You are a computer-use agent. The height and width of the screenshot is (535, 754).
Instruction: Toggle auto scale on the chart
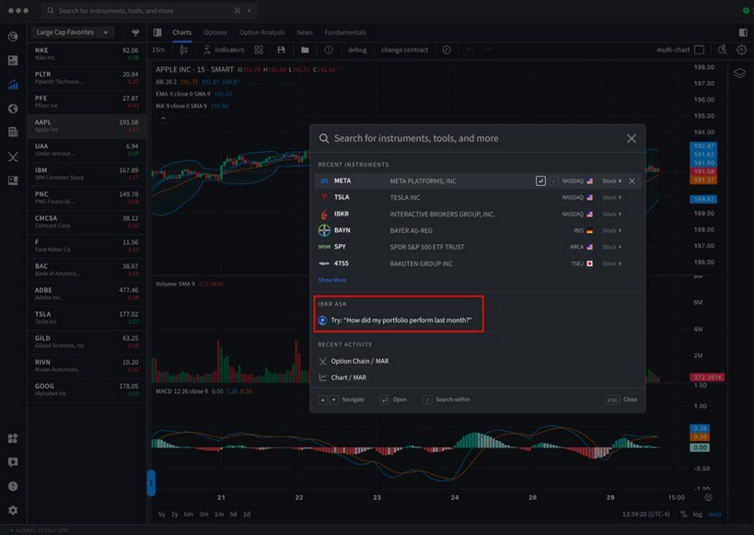pyautogui.click(x=715, y=514)
